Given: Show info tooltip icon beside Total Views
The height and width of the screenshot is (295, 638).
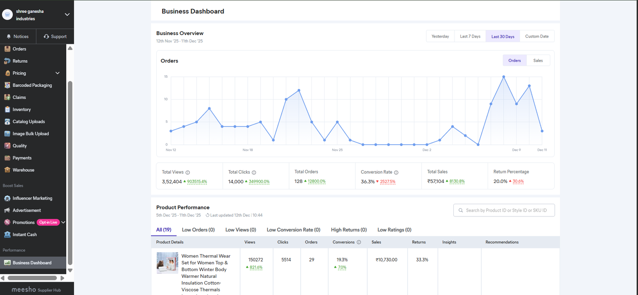Looking at the screenshot, I should pyautogui.click(x=188, y=173).
